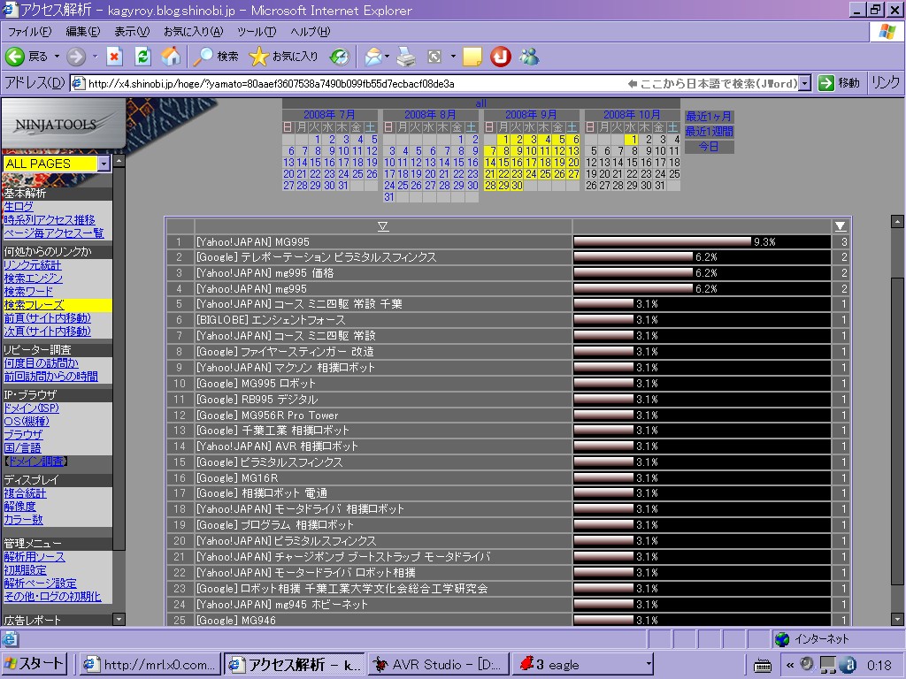The image size is (906, 679).
Task: Open 検索エンジン link
Action: pyautogui.click(x=33, y=278)
